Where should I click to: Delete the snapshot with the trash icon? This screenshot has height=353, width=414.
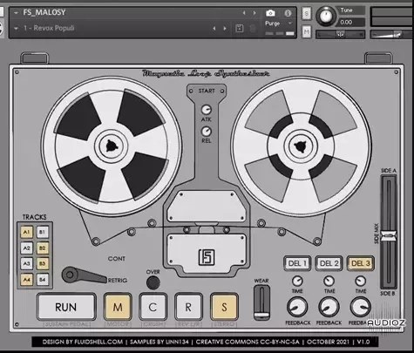pyautogui.click(x=253, y=29)
